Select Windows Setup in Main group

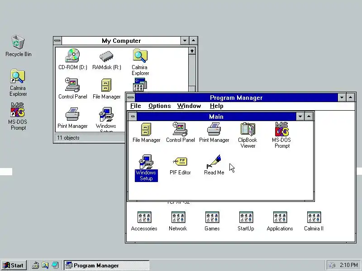[146, 168]
